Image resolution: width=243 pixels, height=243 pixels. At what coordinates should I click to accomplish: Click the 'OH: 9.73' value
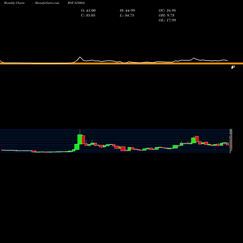[x=167, y=16]
